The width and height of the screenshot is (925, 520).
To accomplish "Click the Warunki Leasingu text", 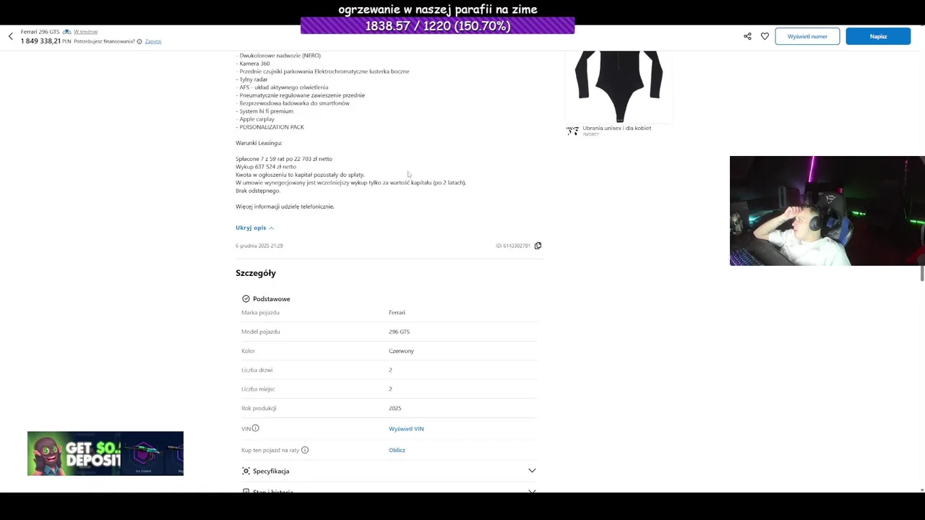I will point(259,143).
